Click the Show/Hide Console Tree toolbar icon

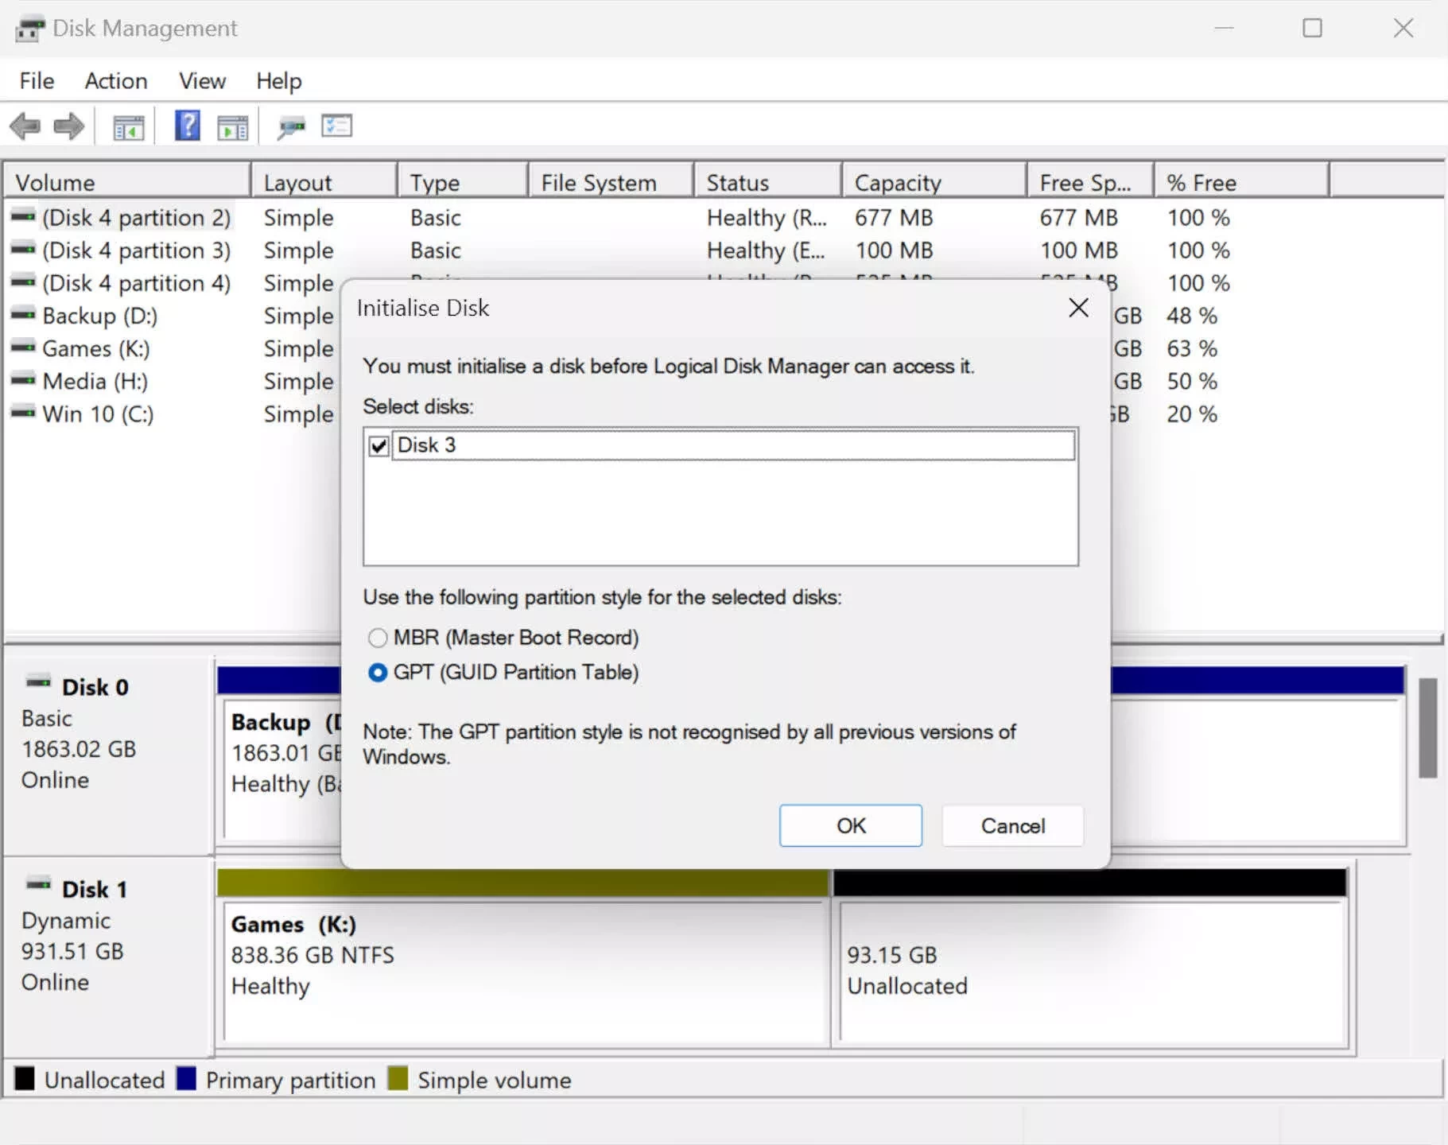(129, 126)
